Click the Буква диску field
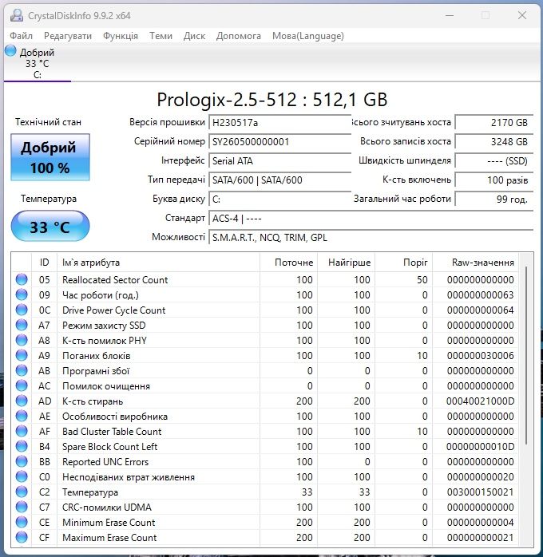543x557 pixels. [280, 199]
